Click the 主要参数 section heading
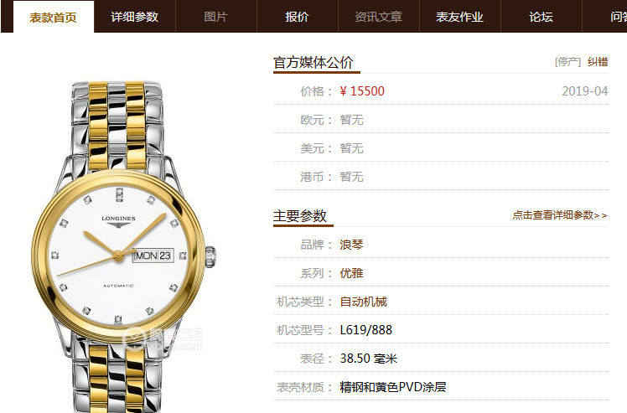Viewport: 627px width, 413px height. click(x=300, y=216)
